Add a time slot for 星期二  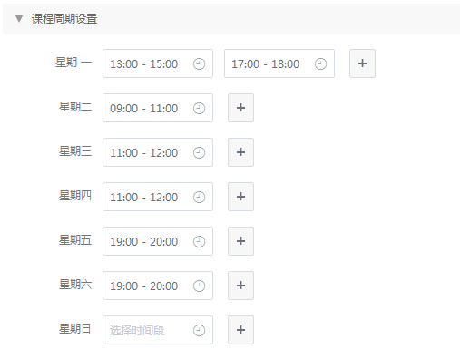pyautogui.click(x=240, y=108)
